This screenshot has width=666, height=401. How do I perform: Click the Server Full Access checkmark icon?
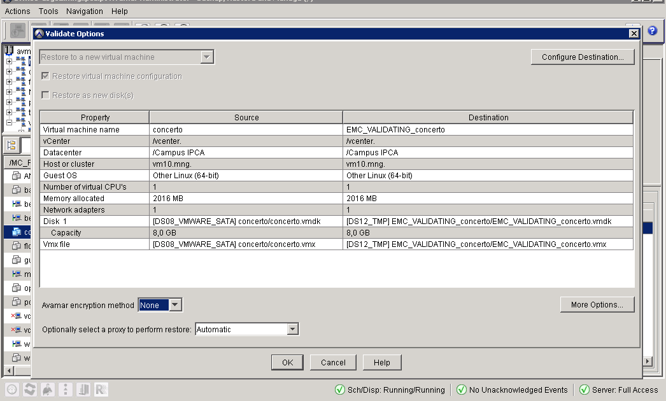[585, 390]
